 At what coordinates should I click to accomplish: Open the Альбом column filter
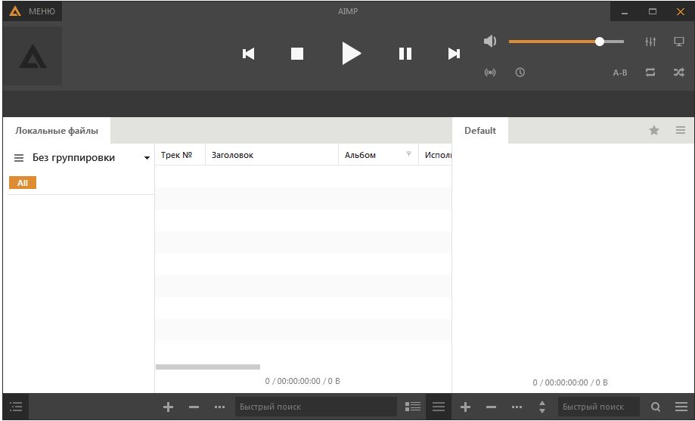408,154
